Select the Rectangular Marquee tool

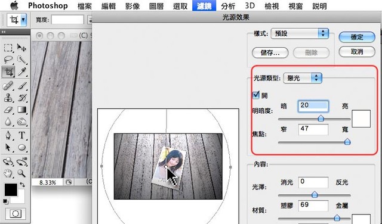coord(8,48)
